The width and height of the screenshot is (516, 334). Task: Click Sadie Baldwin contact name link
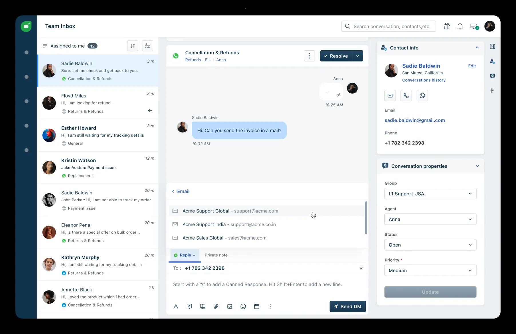[x=421, y=66]
